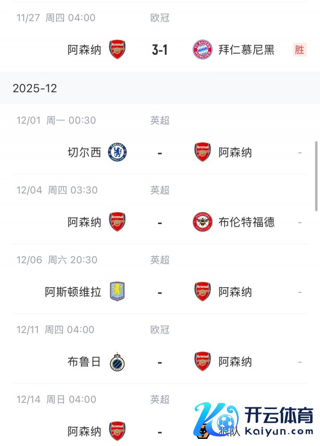Click the 12/06 周六 20:30 match time
This screenshot has width=320, height=446.
coord(56,260)
